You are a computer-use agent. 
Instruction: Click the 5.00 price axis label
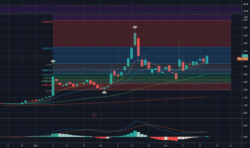click(x=245, y=43)
